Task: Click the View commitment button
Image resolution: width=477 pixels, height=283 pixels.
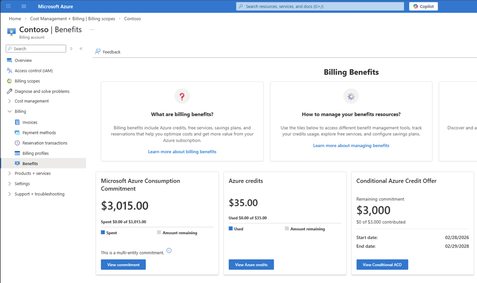Action: coord(123,265)
